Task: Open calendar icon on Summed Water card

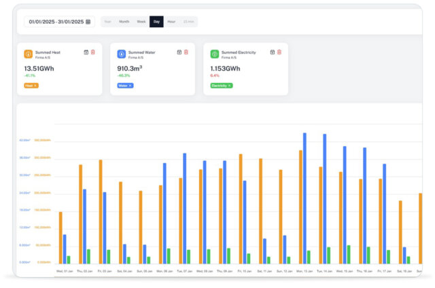Action: pos(179,52)
